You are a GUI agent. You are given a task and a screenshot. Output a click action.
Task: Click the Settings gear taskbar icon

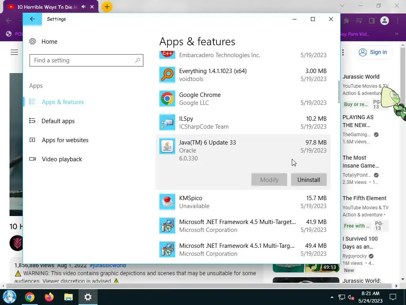pos(88,297)
